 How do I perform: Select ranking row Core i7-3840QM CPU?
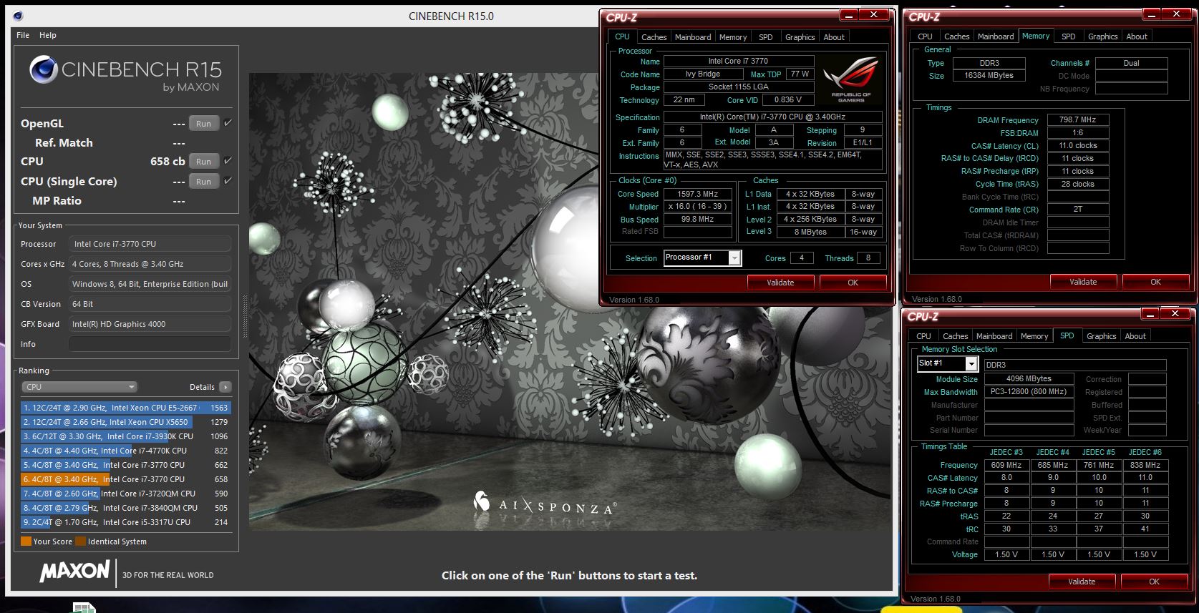point(126,508)
